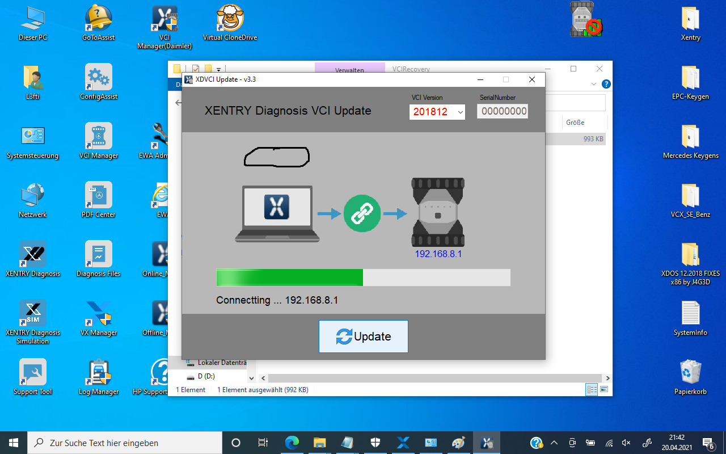This screenshot has height=454, width=726.
Task: Open Task View from taskbar
Action: (x=263, y=443)
